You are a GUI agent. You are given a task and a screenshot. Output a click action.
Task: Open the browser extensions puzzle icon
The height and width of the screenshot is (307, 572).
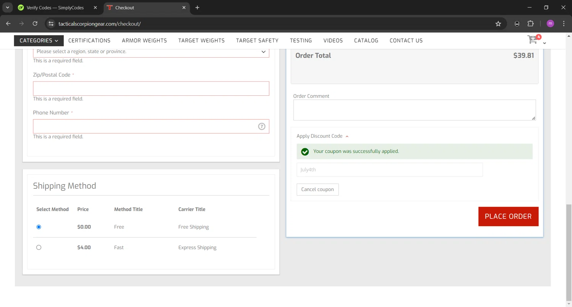530,24
